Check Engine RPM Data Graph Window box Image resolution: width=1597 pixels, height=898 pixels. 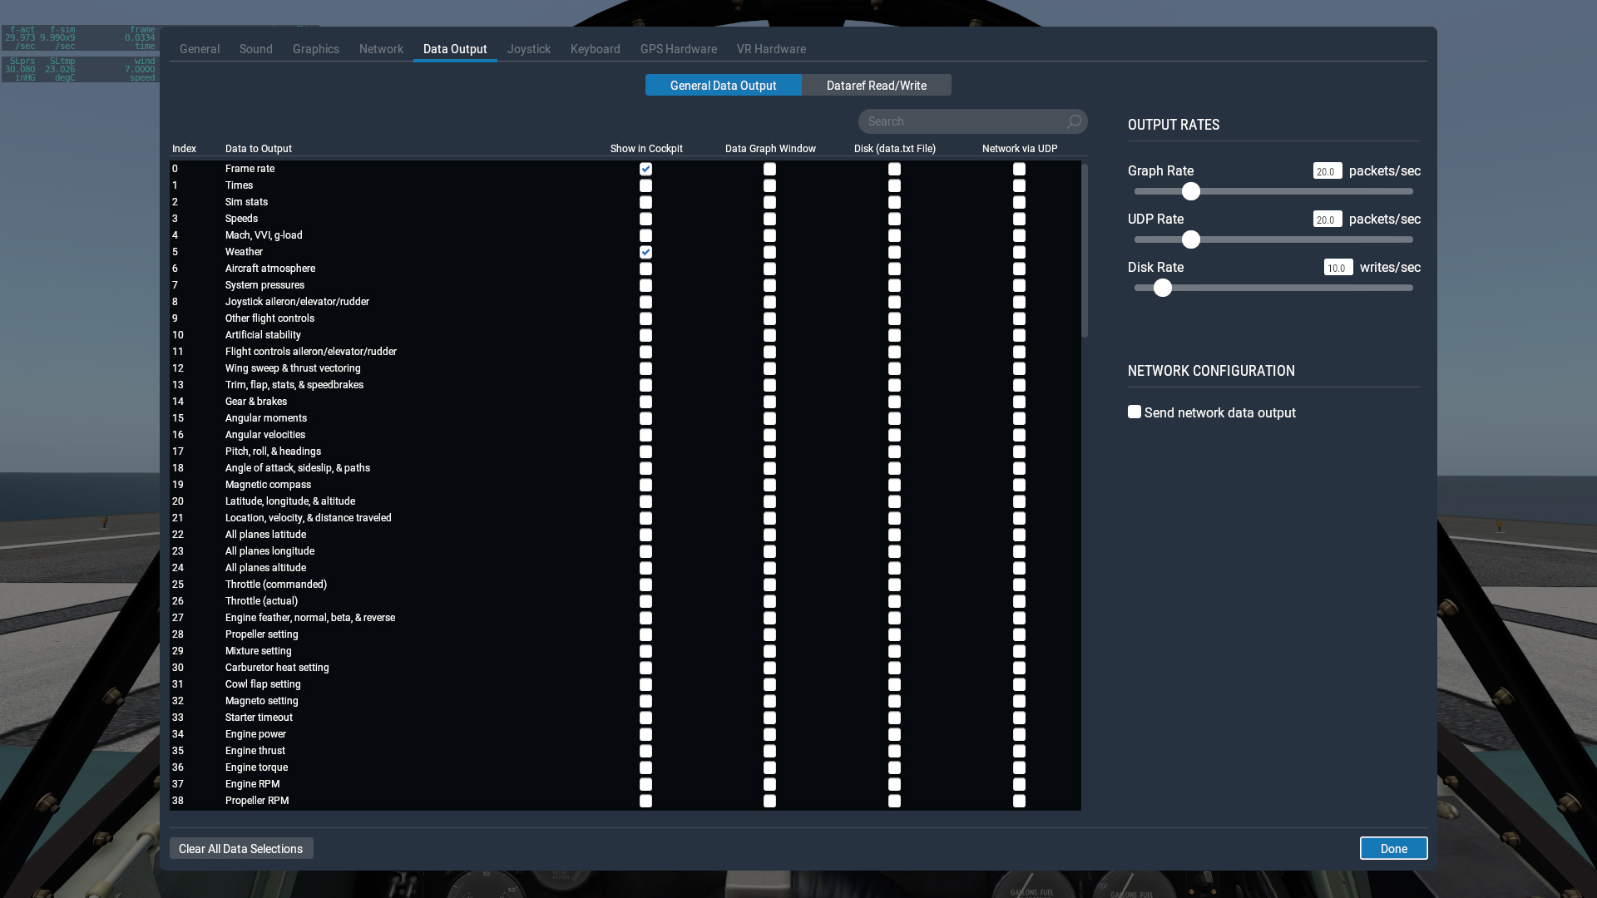(769, 784)
